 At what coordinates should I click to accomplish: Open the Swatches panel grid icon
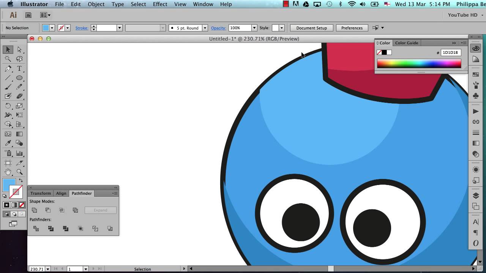[476, 75]
